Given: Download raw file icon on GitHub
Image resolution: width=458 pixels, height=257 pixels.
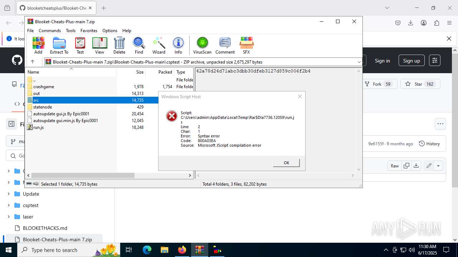Looking at the screenshot, I should 416,166.
